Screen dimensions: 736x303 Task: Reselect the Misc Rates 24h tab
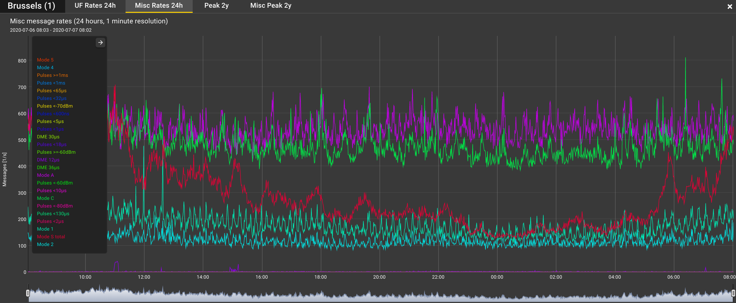pyautogui.click(x=159, y=5)
